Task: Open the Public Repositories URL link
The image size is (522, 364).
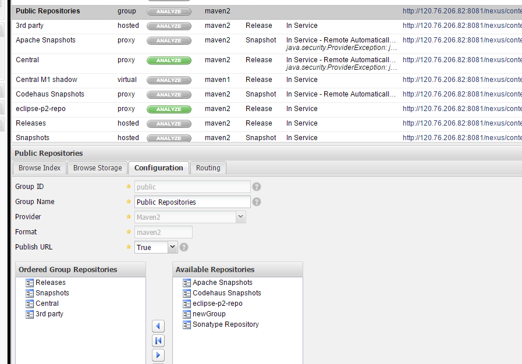Action: [x=462, y=11]
